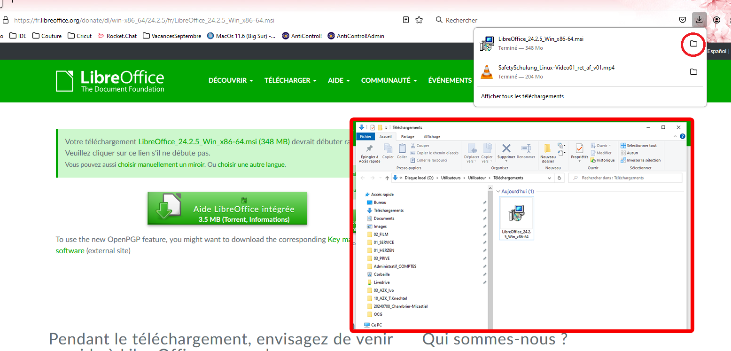Click LibreOffice_24.2.5_Win_x86-64.msi download link
The height and width of the screenshot is (351, 731).
214,141
